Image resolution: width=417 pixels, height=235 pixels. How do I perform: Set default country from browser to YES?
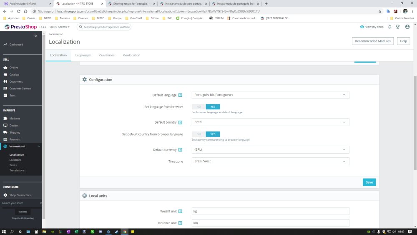(213, 134)
